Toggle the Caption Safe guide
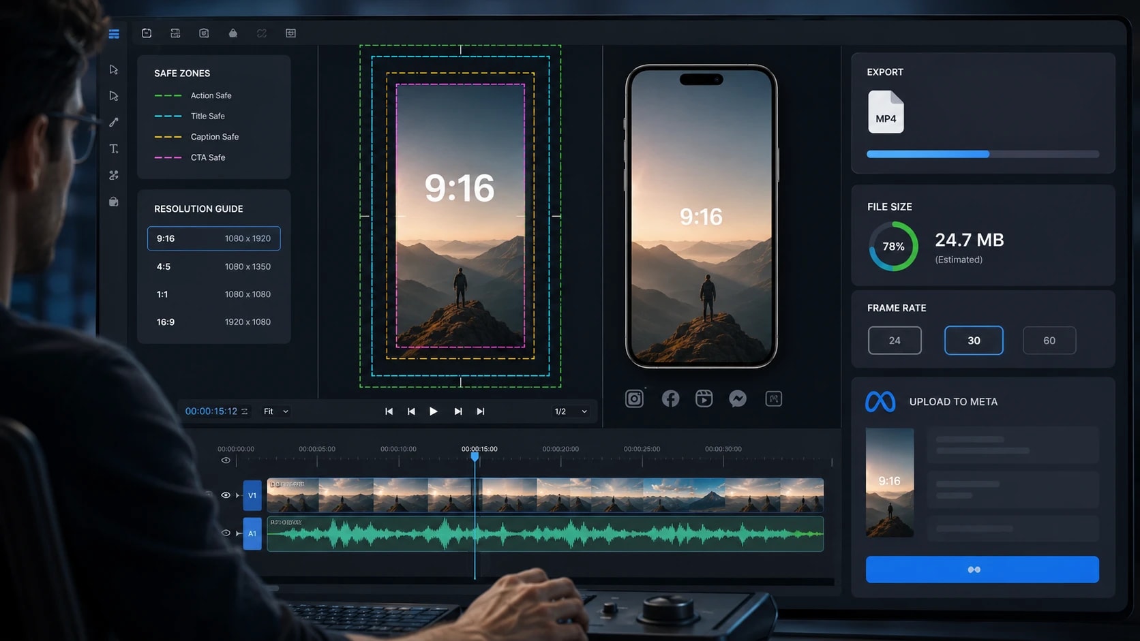This screenshot has width=1140, height=641. click(x=196, y=137)
